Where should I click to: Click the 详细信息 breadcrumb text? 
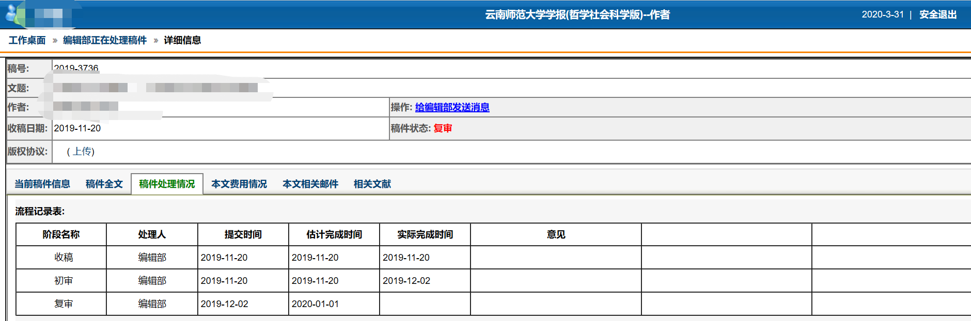click(x=182, y=40)
